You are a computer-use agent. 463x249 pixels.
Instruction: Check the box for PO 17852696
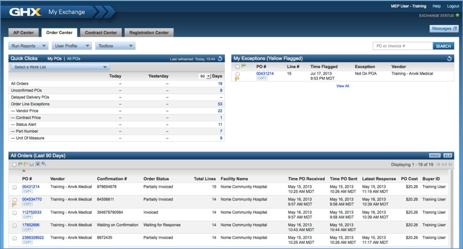(14, 226)
